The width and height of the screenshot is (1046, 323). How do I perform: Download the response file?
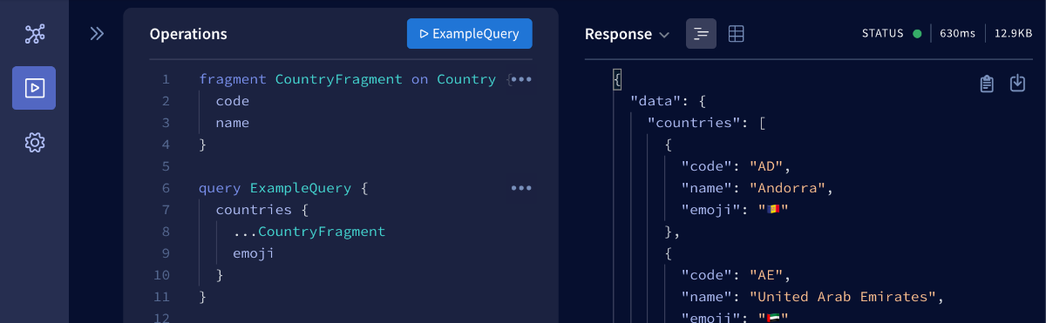[1017, 84]
